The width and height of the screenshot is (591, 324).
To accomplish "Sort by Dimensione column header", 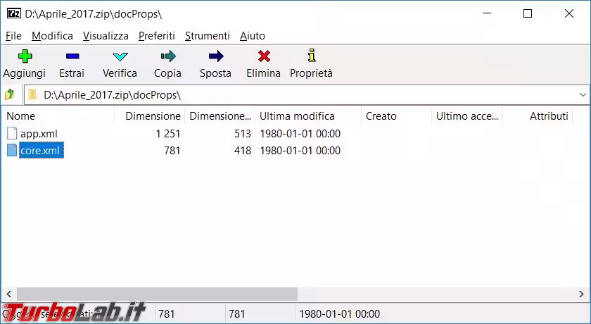I will (153, 116).
